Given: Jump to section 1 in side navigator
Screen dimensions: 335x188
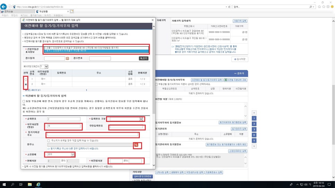Looking at the screenshot, I should click(x=254, y=118).
